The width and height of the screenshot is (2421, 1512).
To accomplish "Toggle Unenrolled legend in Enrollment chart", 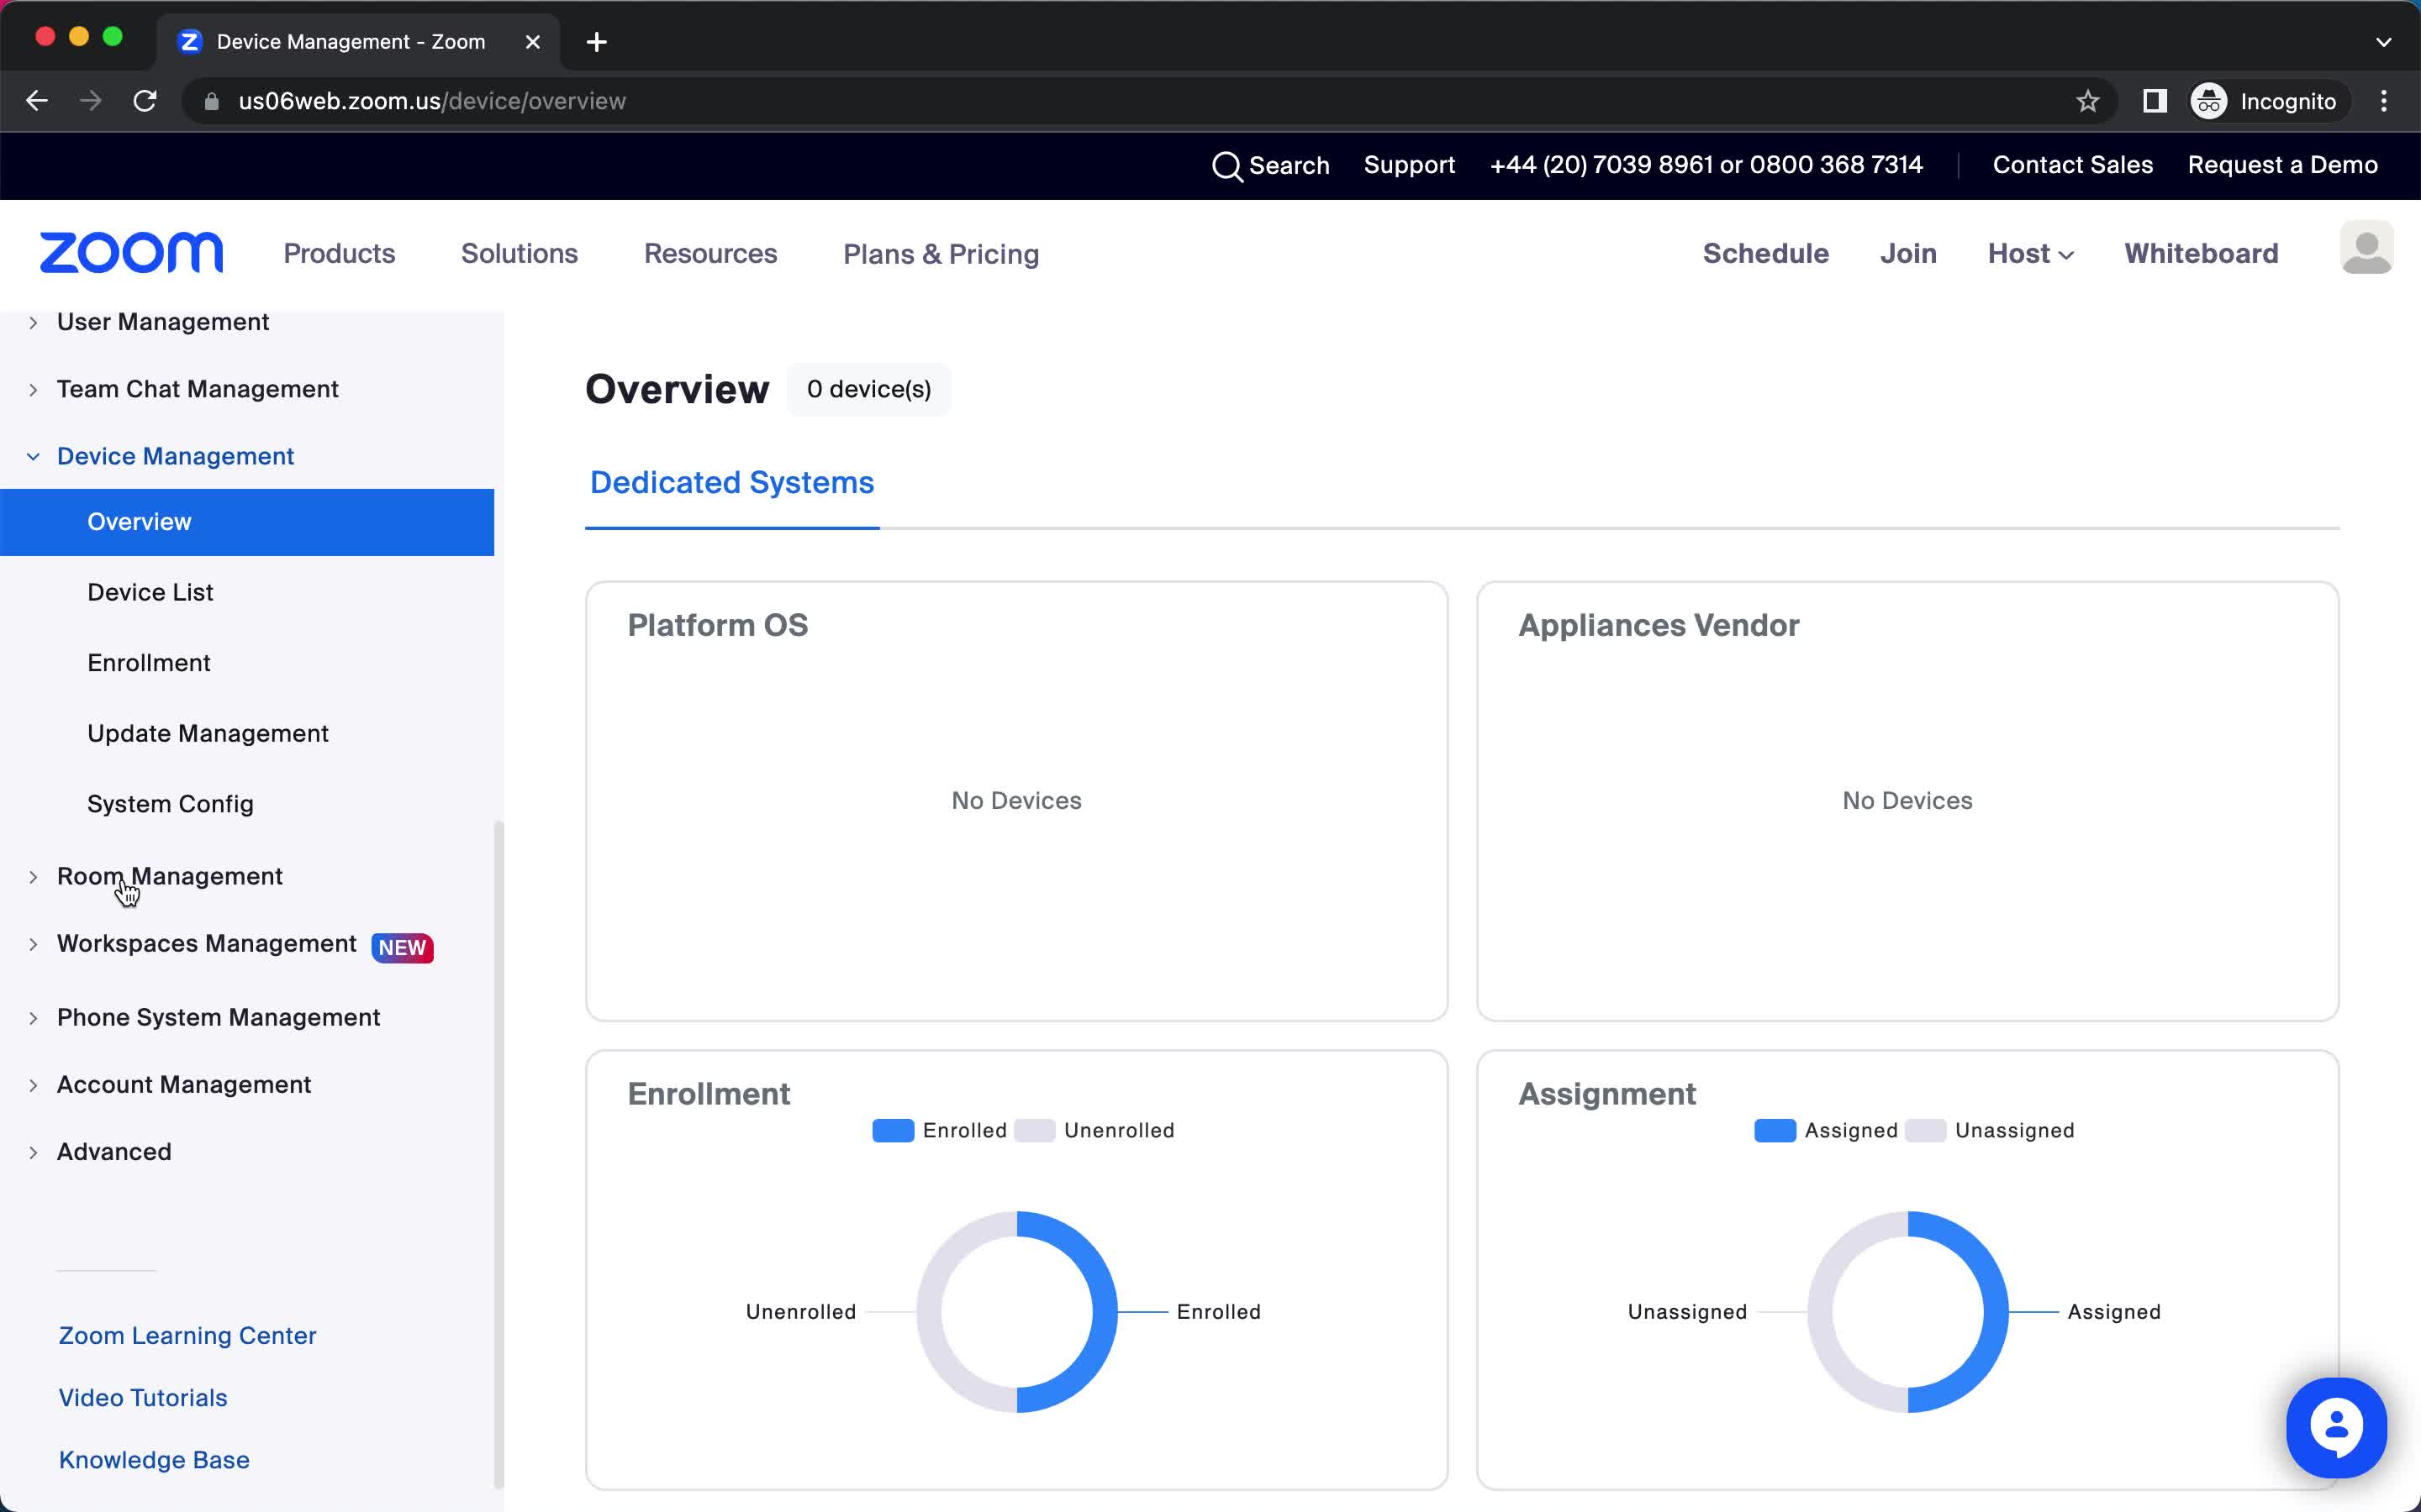I will coord(1094,1130).
